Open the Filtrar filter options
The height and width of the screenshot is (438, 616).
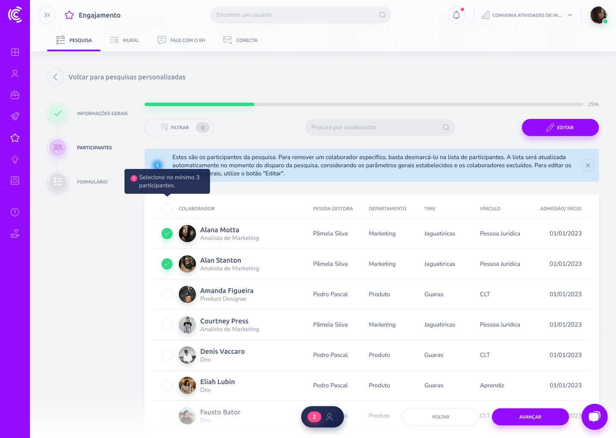(x=178, y=127)
